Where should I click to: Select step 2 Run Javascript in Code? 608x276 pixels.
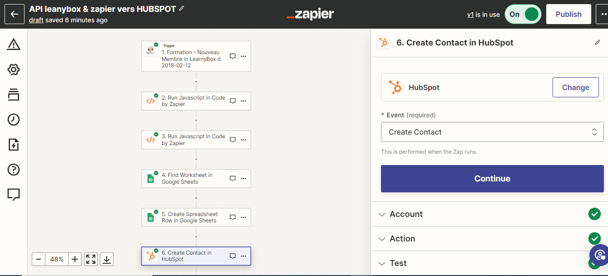(x=196, y=101)
